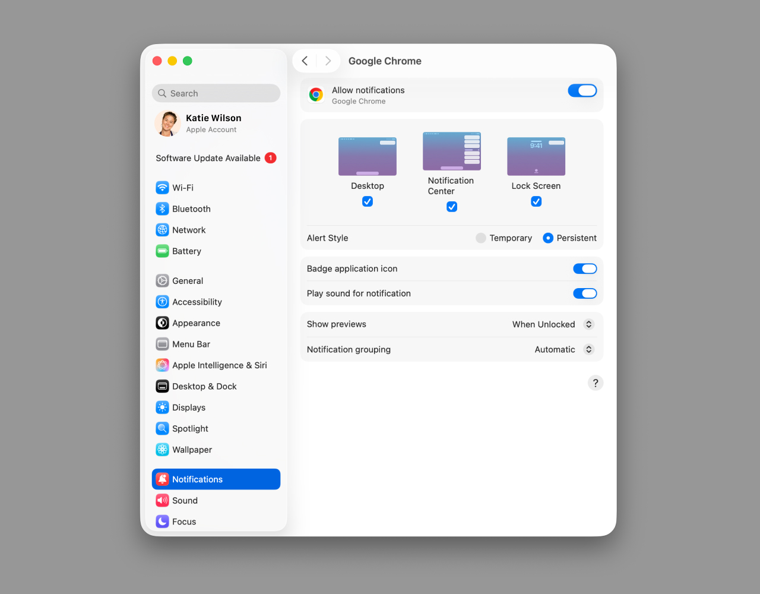760x594 pixels.
Task: Click the Appearance icon in sidebar
Action: point(162,323)
